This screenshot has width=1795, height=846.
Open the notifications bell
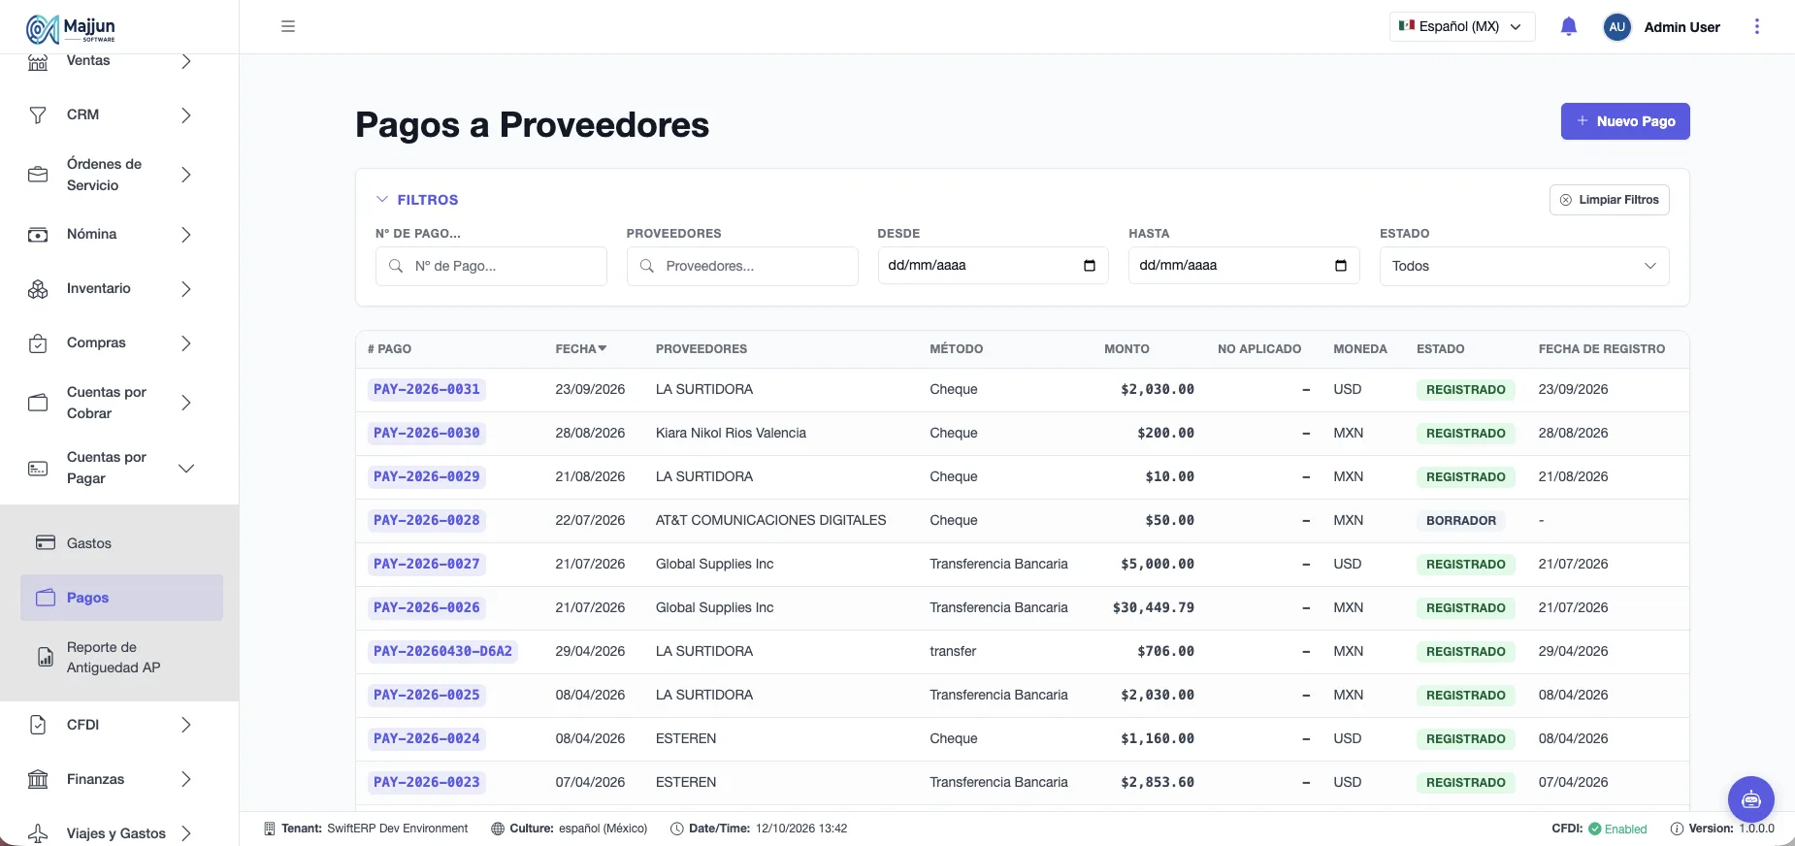coord(1569,27)
